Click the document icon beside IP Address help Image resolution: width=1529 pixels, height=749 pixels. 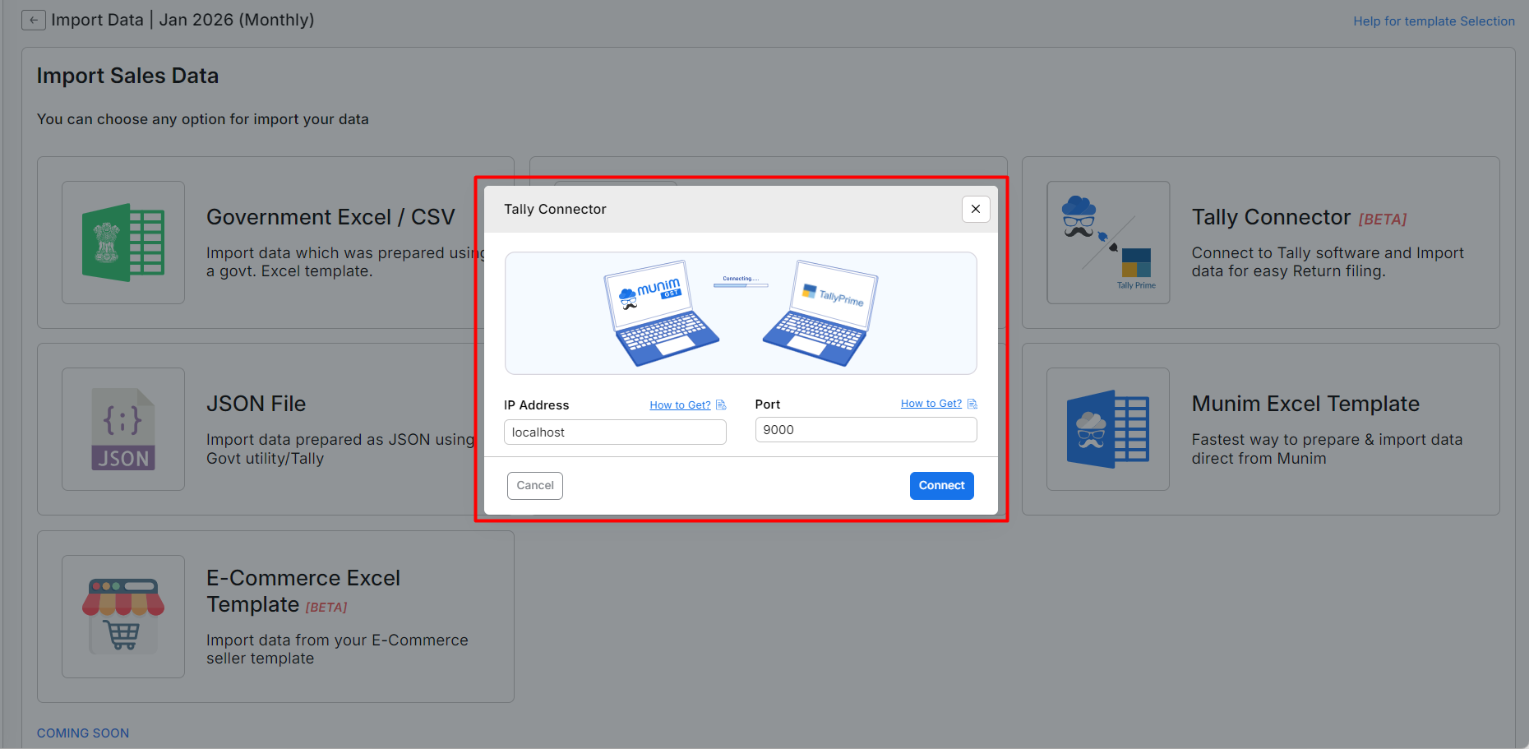[x=721, y=405]
